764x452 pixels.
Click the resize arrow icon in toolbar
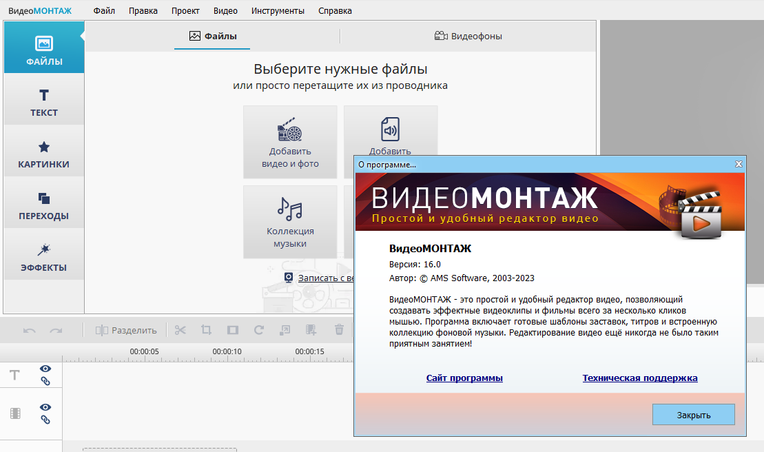pyautogui.click(x=285, y=330)
